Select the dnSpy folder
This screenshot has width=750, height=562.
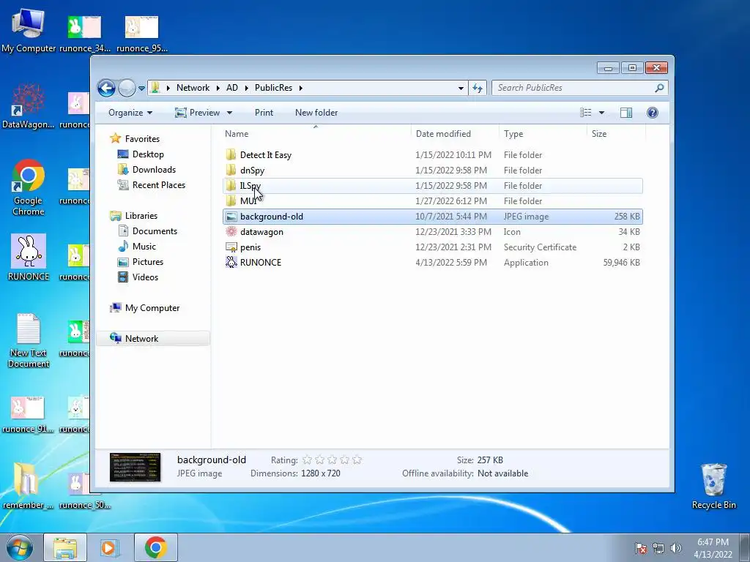click(x=432, y=170)
